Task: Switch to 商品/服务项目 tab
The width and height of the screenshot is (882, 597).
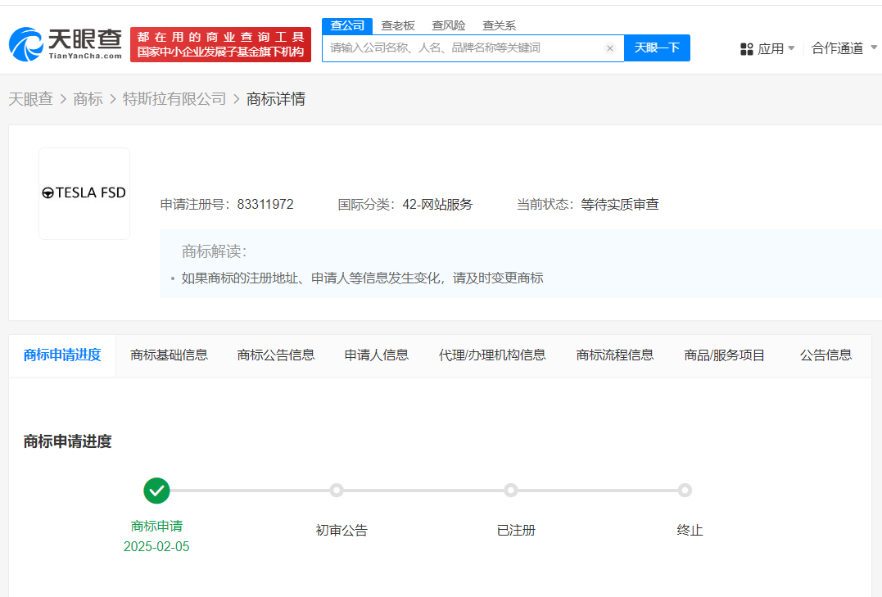Action: tap(724, 355)
